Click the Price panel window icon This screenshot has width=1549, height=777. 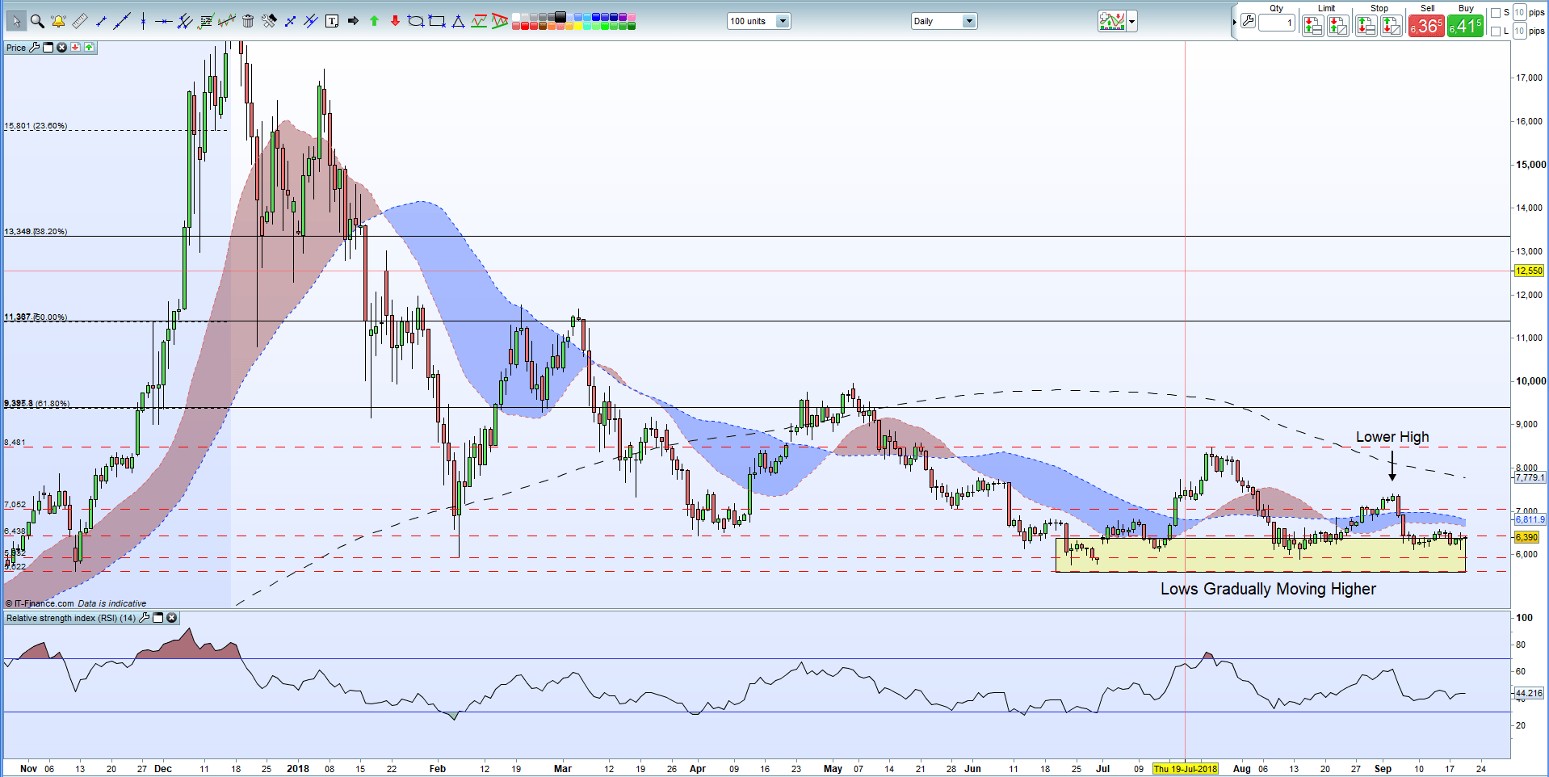(x=48, y=48)
